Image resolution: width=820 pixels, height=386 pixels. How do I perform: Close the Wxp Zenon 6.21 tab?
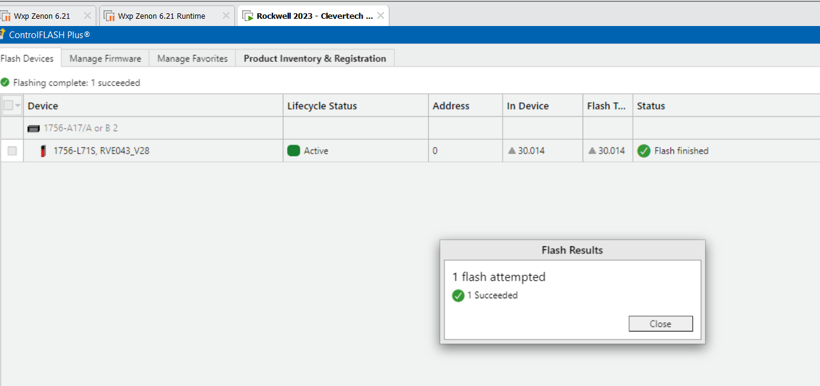tap(87, 16)
